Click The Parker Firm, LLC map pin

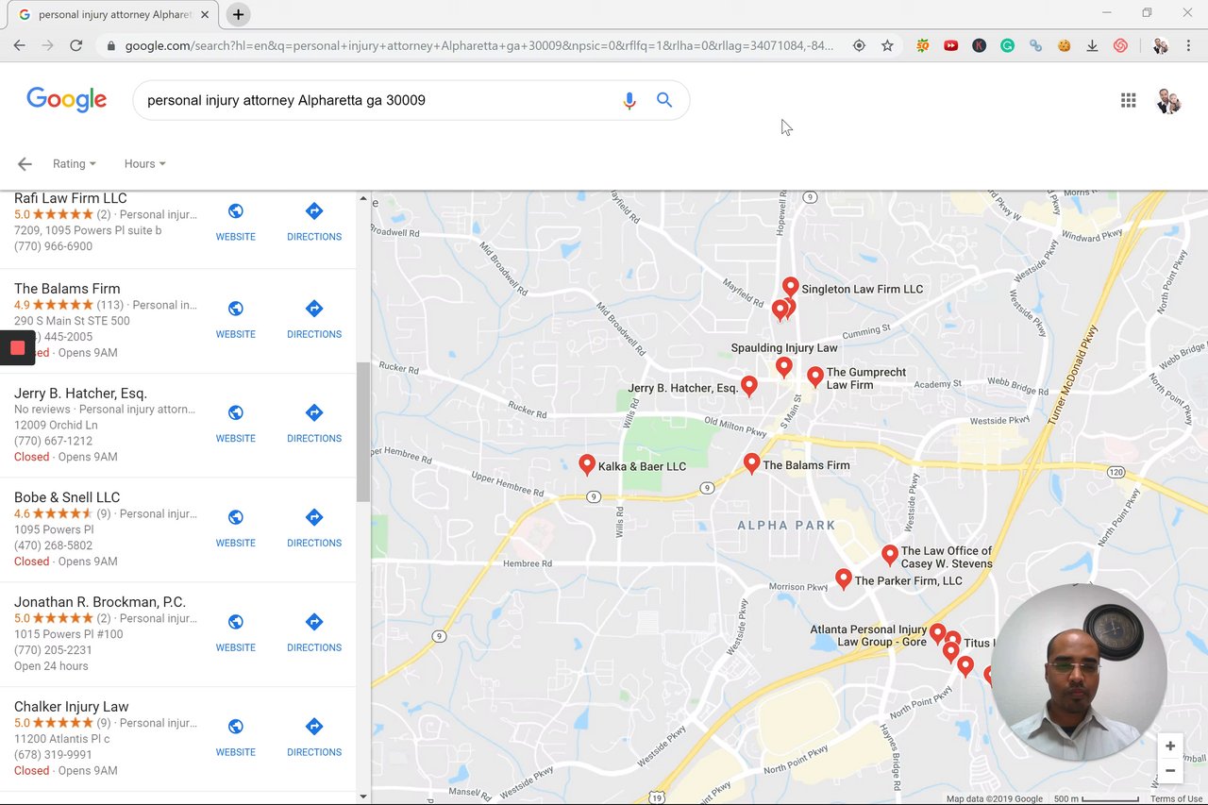click(x=844, y=579)
